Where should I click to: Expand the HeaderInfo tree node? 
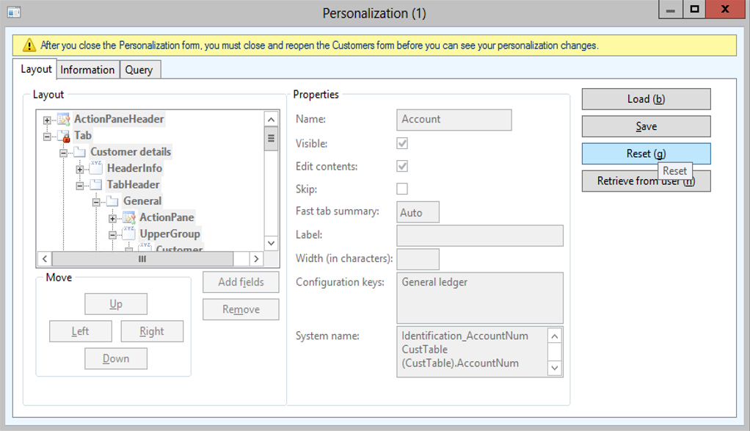point(80,169)
